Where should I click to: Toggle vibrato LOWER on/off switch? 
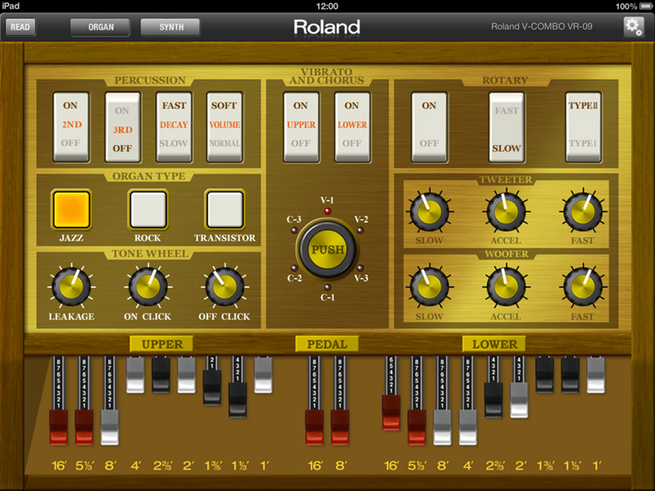[352, 127]
